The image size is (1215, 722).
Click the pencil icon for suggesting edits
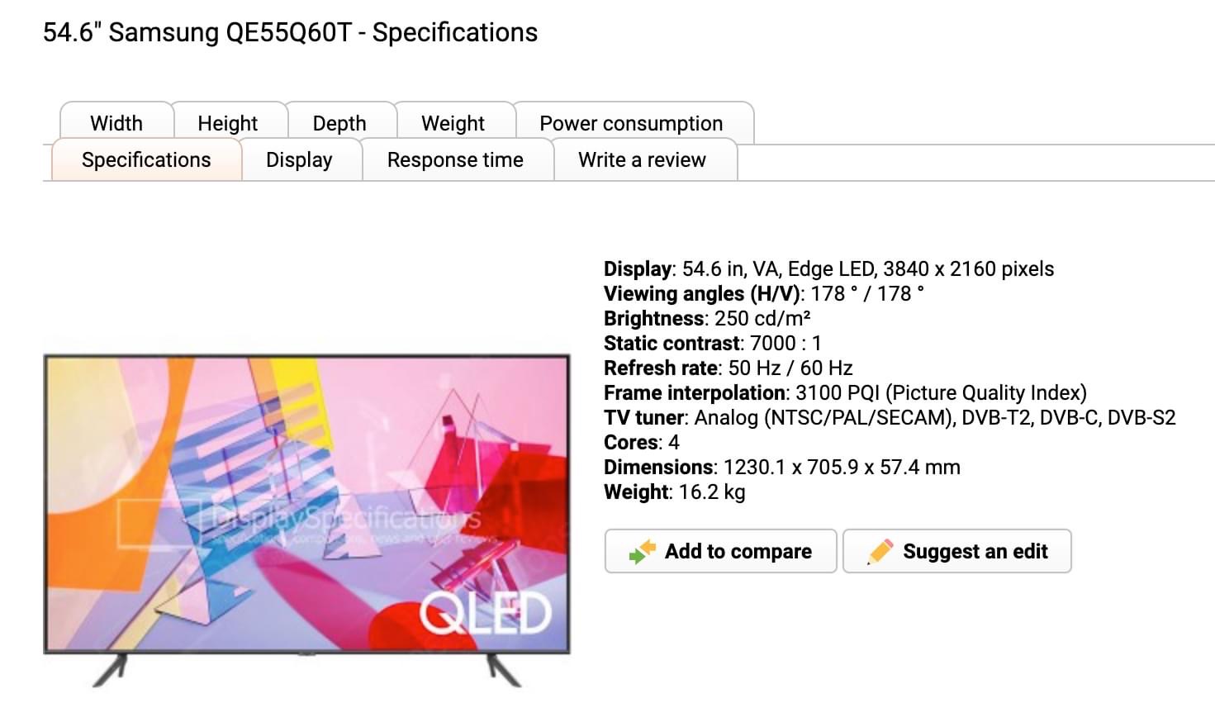(x=880, y=551)
